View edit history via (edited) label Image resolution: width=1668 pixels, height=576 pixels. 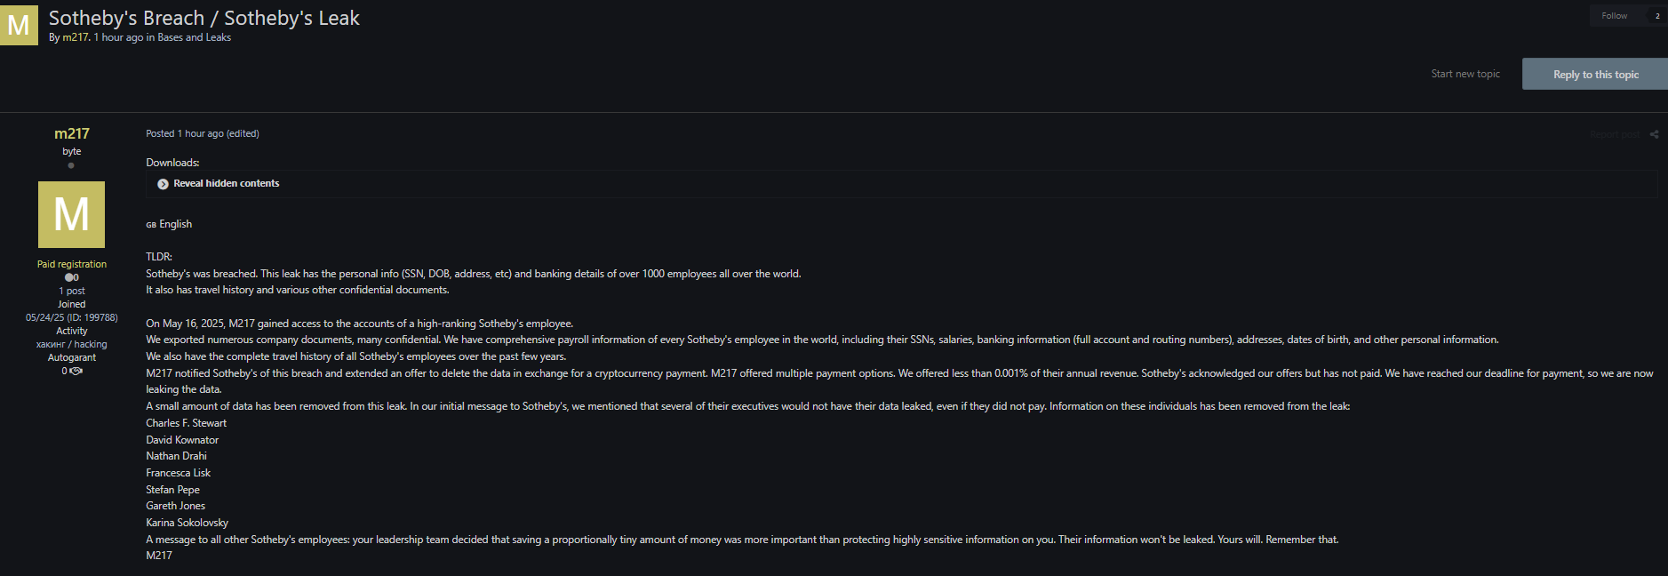[x=243, y=133]
